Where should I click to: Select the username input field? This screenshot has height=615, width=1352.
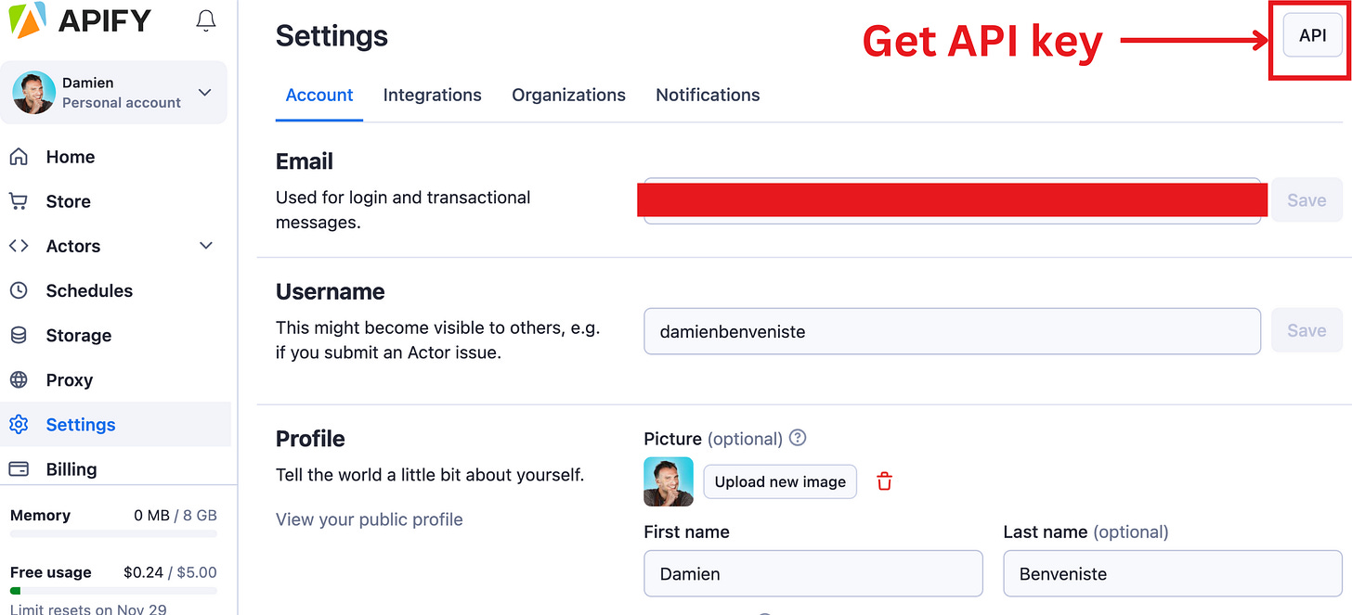coord(952,331)
